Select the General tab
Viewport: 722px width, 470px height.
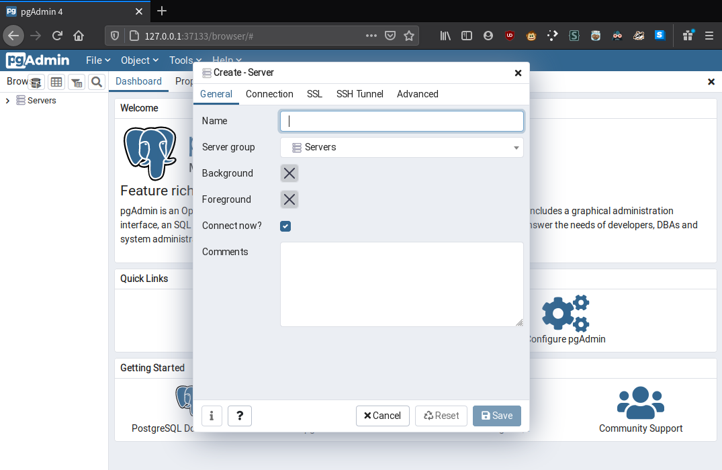pyautogui.click(x=216, y=94)
